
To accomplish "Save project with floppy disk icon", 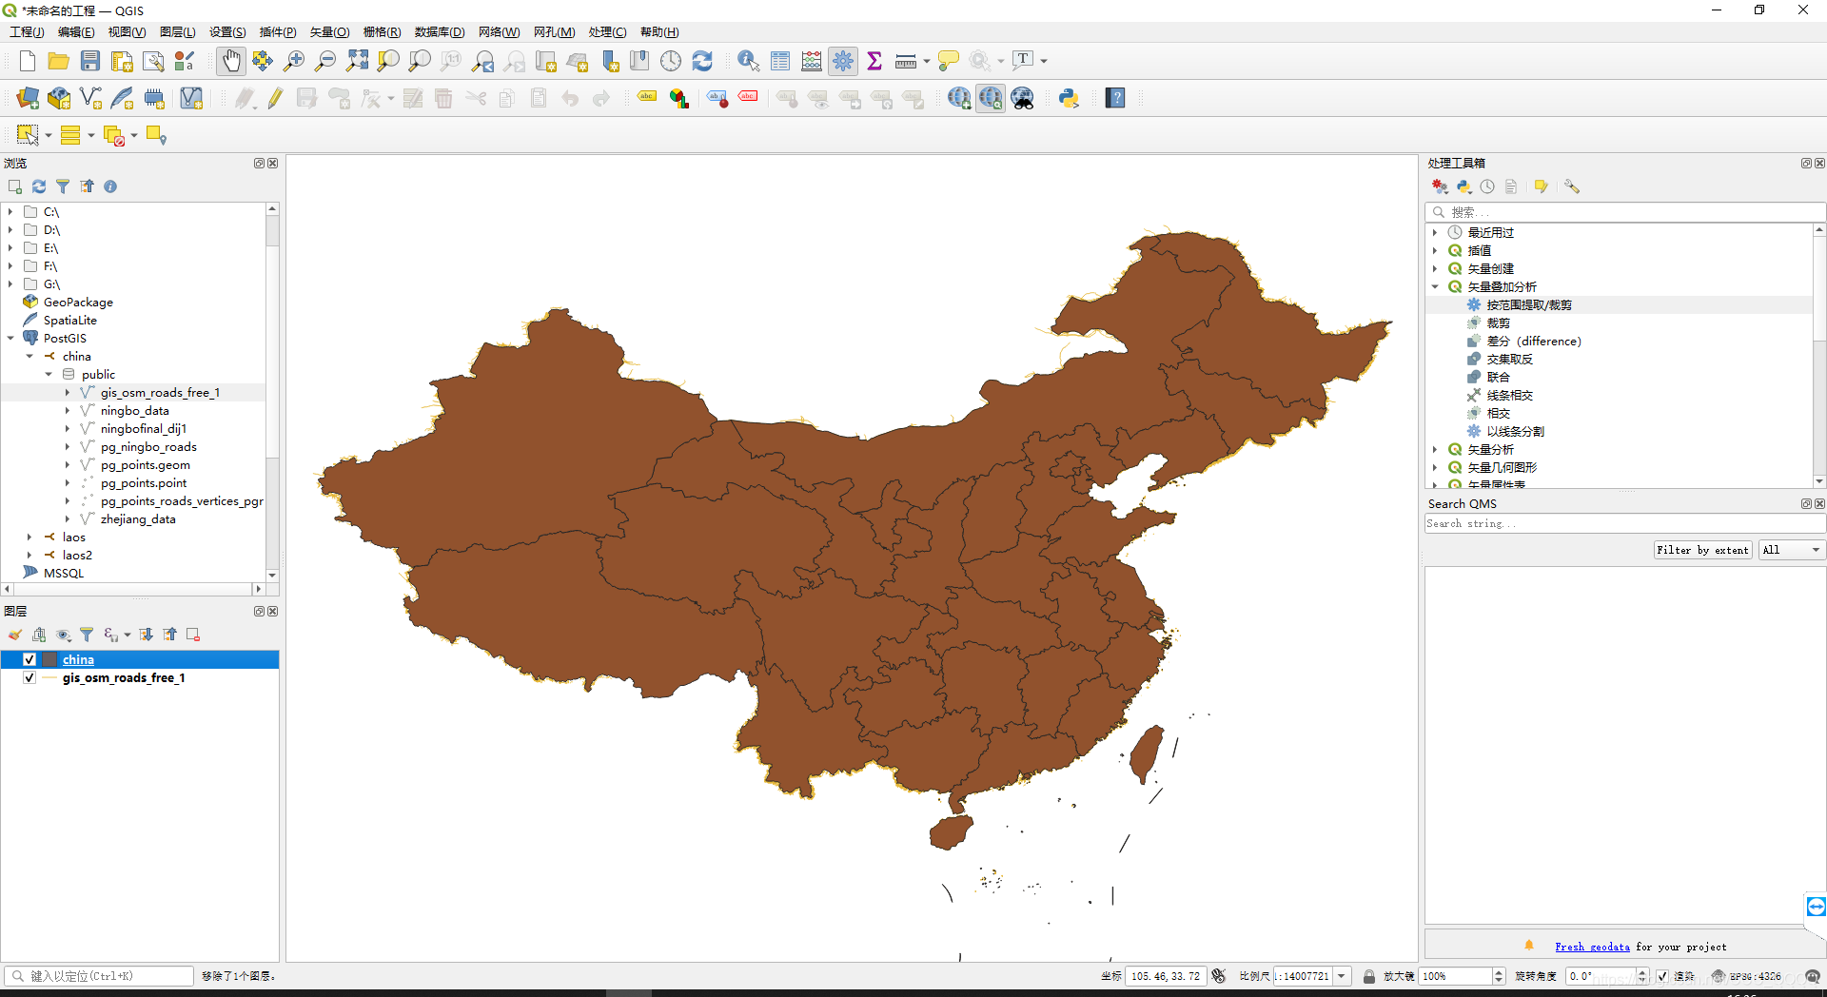I will 90,61.
